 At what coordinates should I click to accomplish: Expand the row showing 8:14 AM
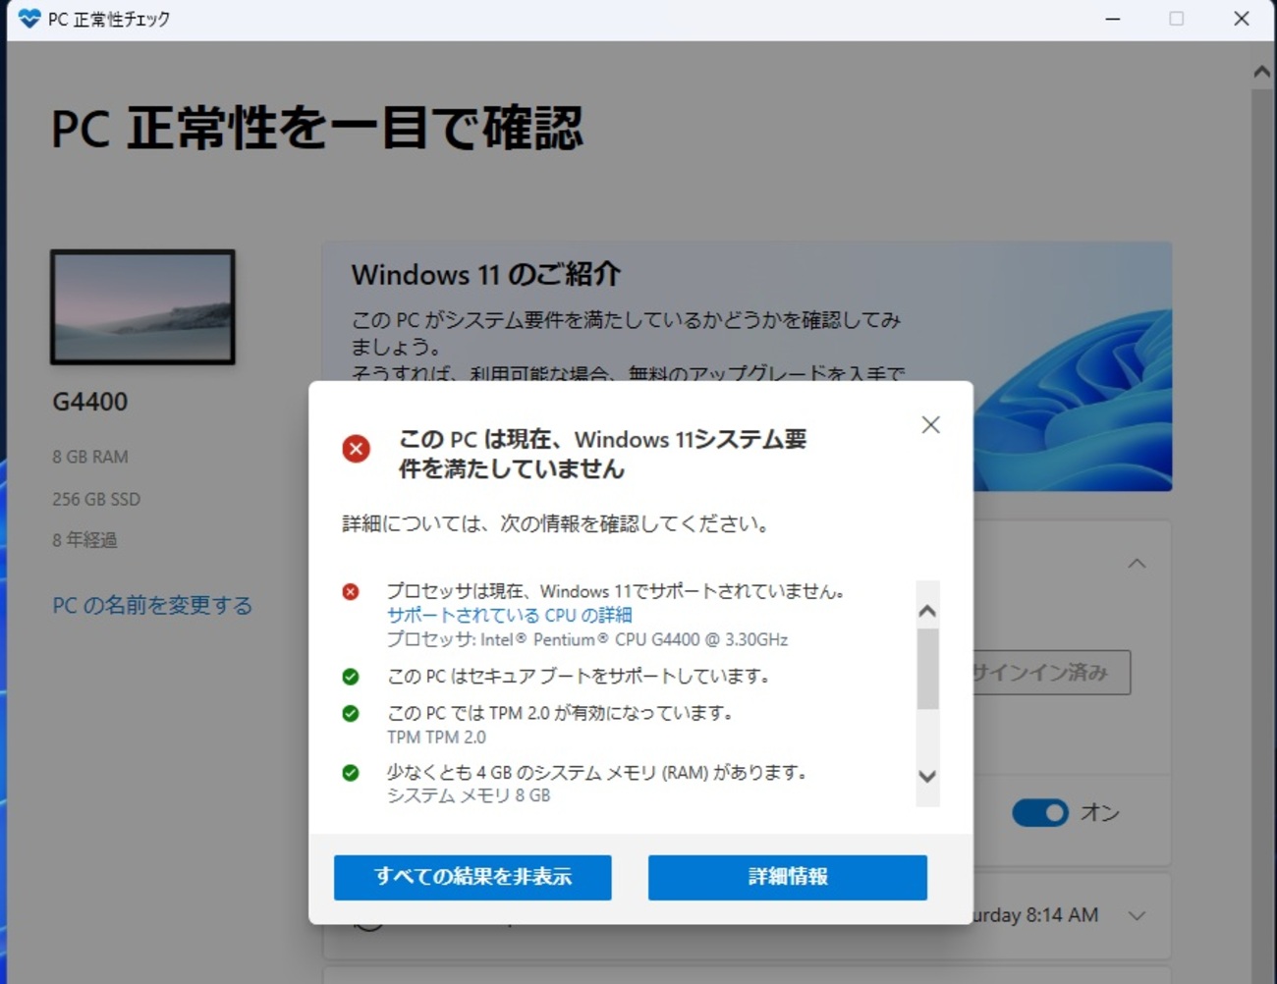(x=1137, y=915)
